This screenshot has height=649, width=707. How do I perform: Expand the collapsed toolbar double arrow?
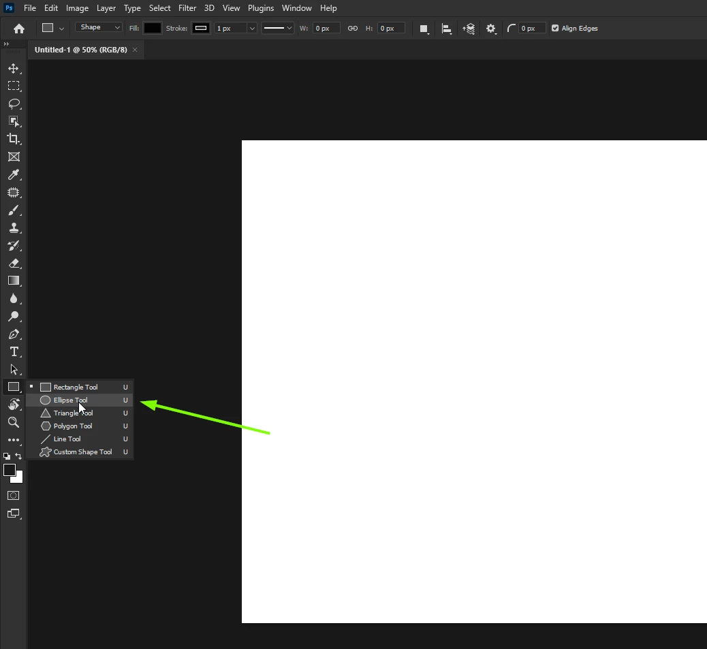[x=6, y=44]
